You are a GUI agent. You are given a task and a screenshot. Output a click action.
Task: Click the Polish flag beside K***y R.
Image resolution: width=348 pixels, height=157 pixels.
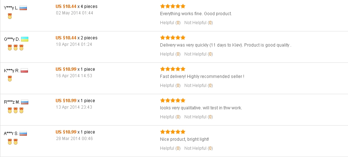click(x=24, y=71)
